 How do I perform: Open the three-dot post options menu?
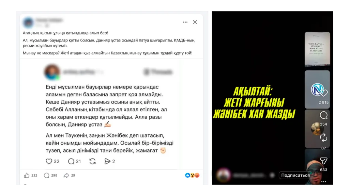pos(185,22)
